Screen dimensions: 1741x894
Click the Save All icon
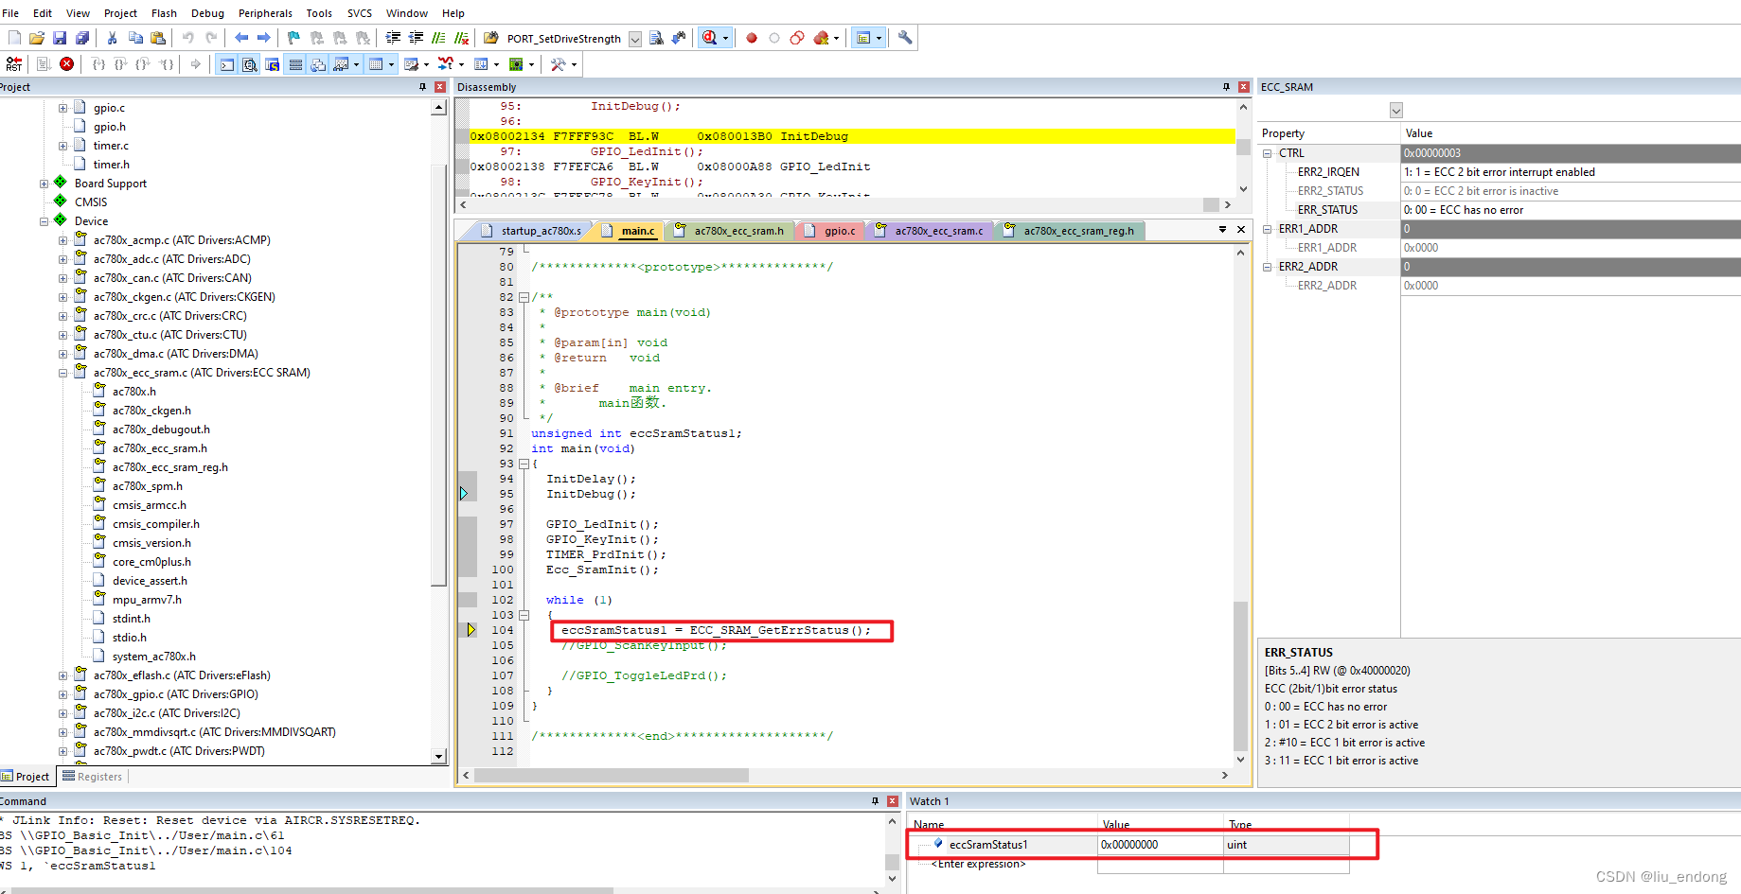pyautogui.click(x=82, y=38)
